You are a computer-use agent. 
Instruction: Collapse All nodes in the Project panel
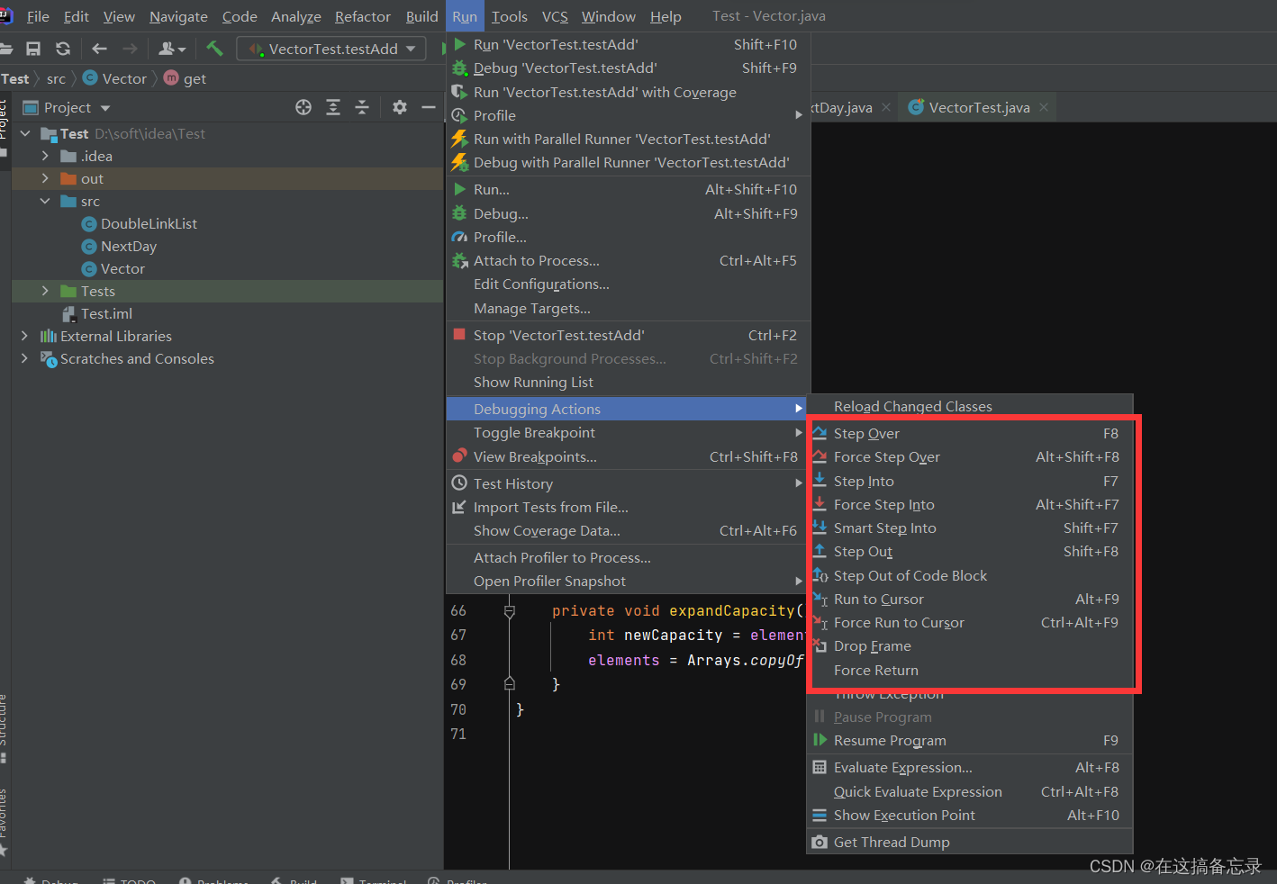click(x=362, y=107)
